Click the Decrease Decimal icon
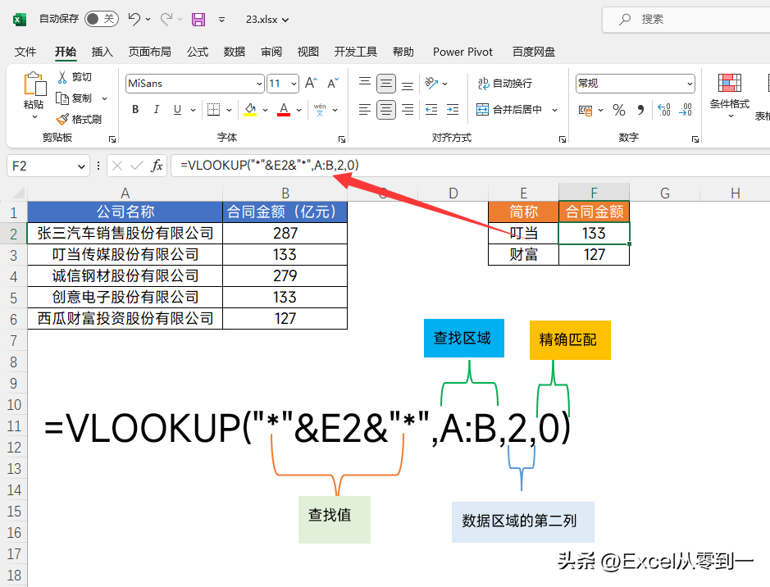770x587 pixels. 686,110
